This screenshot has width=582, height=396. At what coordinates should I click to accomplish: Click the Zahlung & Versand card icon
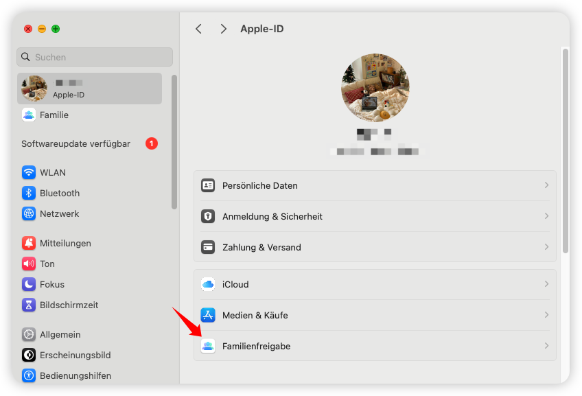click(x=208, y=247)
